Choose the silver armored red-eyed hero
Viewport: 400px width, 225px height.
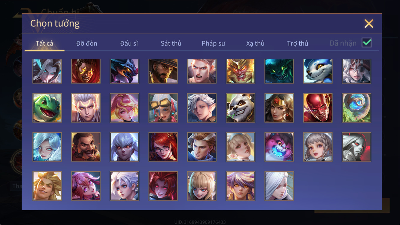pyautogui.click(x=357, y=147)
